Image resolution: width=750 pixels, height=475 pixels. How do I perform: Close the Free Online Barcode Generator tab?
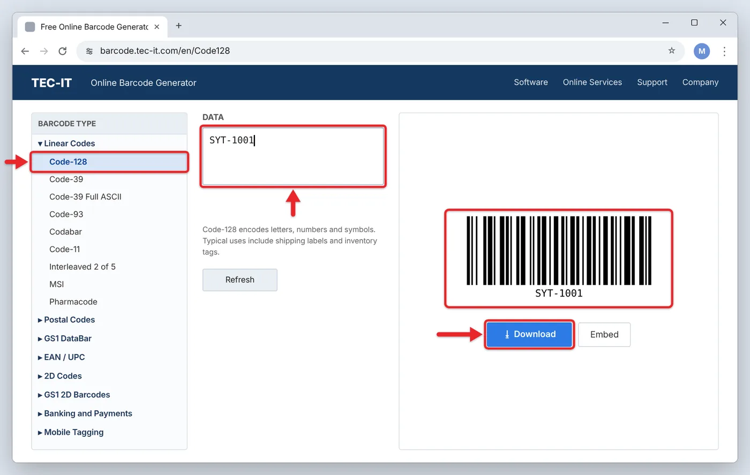(x=157, y=27)
